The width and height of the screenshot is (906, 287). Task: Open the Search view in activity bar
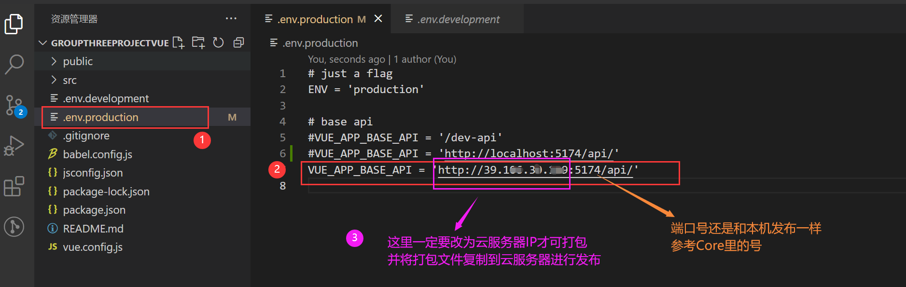pos(14,64)
